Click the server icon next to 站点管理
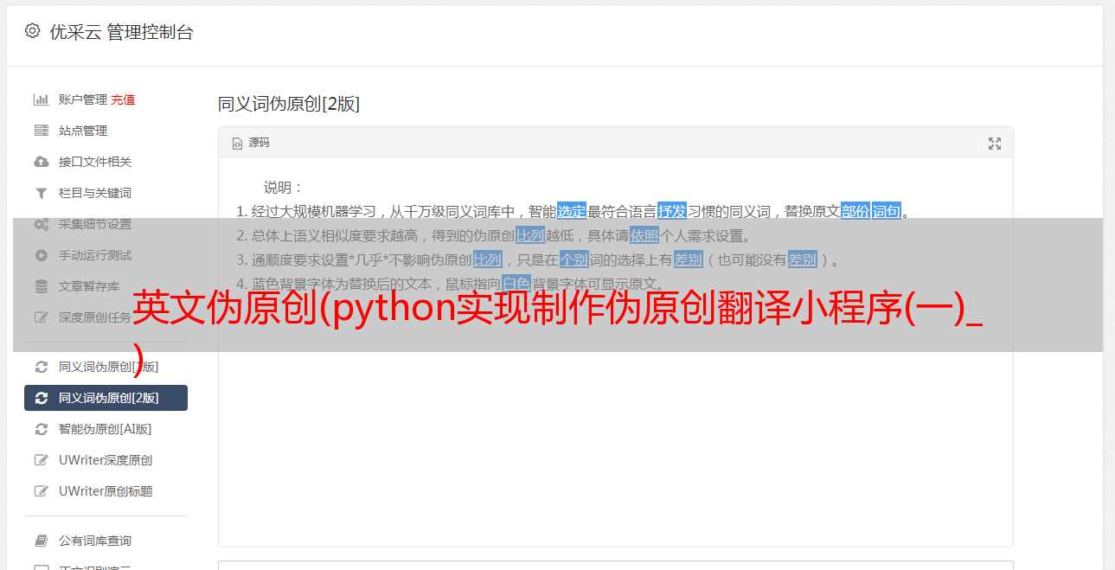Viewport: 1115px width, 570px height. (41, 131)
